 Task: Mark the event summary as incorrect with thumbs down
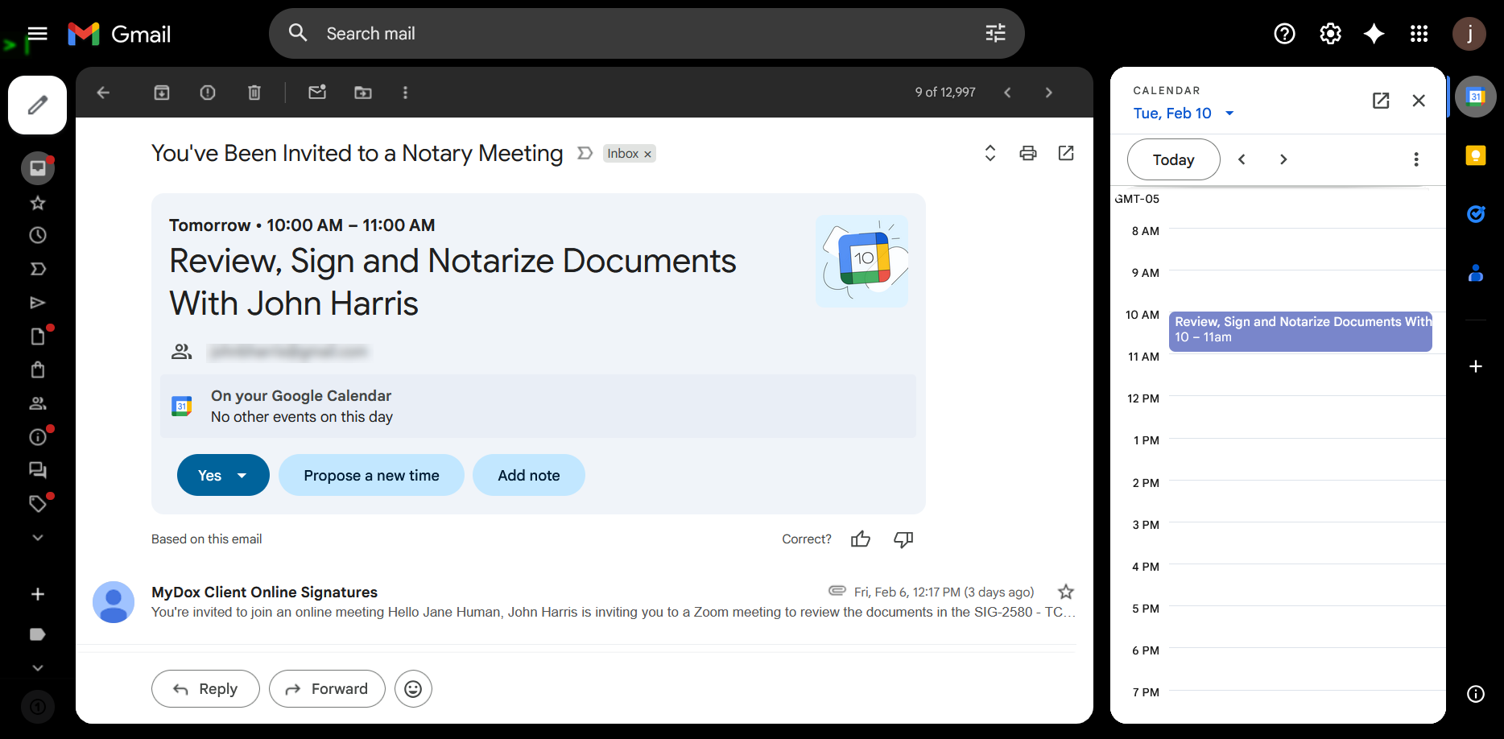[903, 539]
